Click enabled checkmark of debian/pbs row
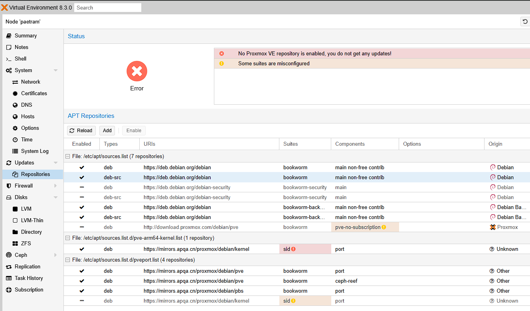The height and width of the screenshot is (311, 530). pos(82,291)
